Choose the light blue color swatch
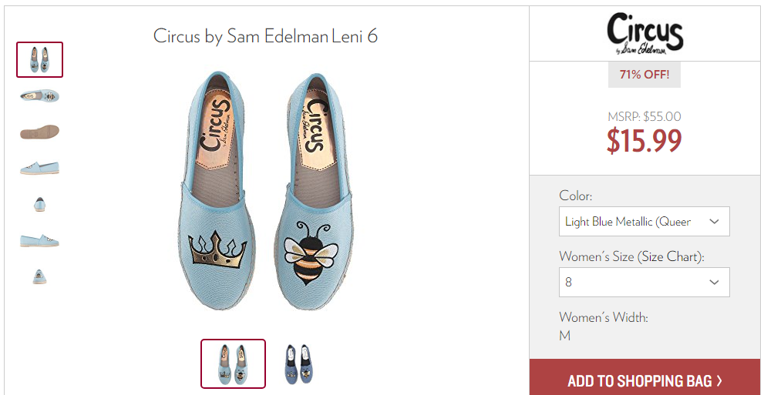The width and height of the screenshot is (764, 395). click(x=234, y=364)
